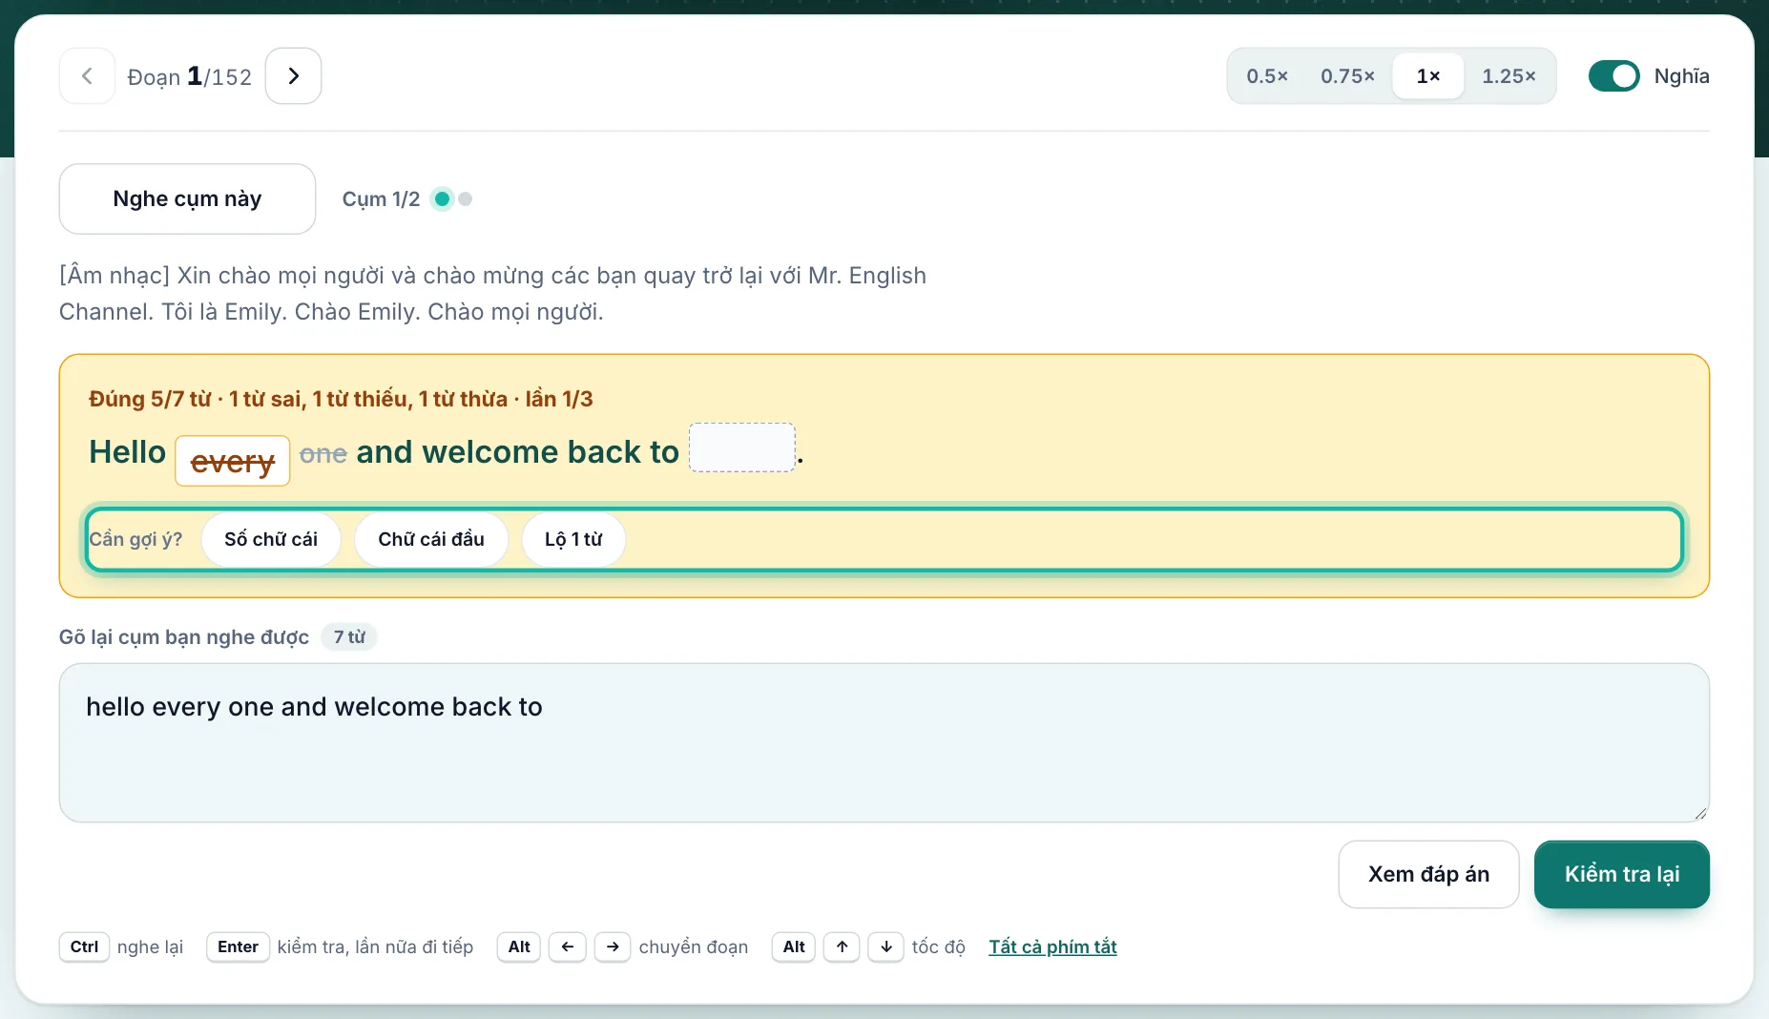Click the 'Đoạn 1/152' segment counter
This screenshot has width=1769, height=1019.
[190, 76]
